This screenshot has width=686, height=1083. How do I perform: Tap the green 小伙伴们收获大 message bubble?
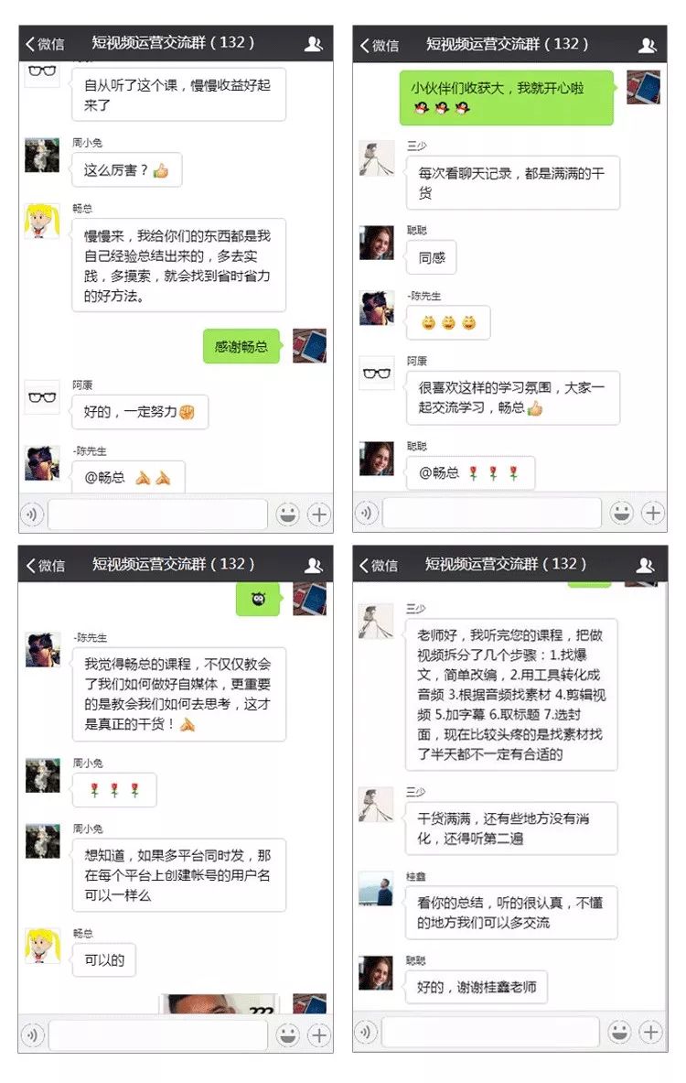[507, 97]
